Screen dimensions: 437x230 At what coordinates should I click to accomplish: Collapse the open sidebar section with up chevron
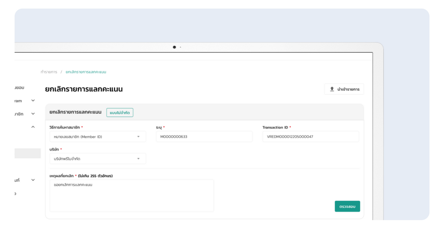(33, 127)
